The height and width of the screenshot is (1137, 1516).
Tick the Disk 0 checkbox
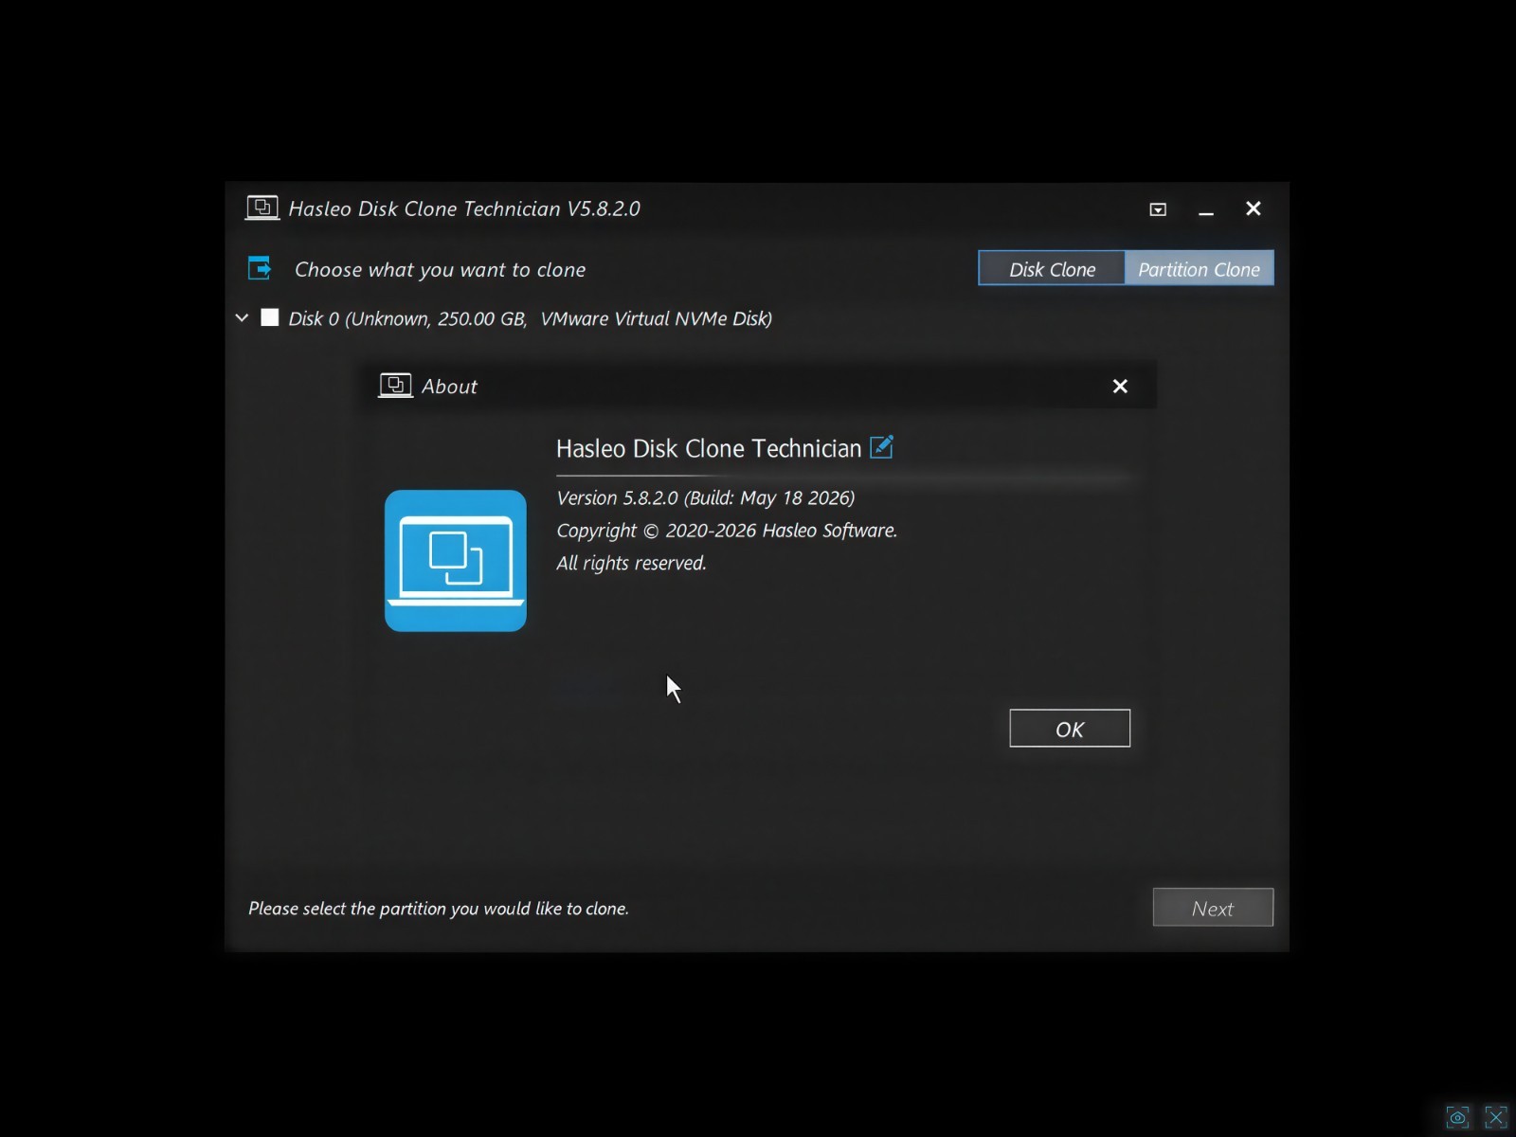click(x=270, y=317)
